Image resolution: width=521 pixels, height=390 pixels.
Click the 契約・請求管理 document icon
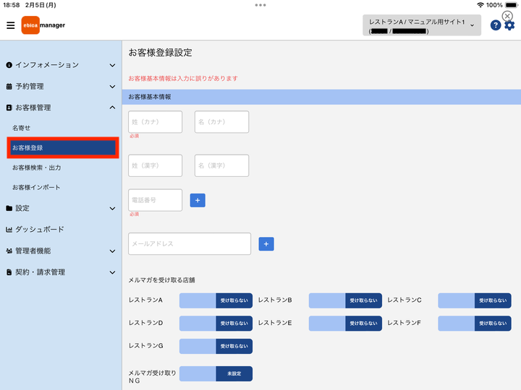click(x=9, y=272)
